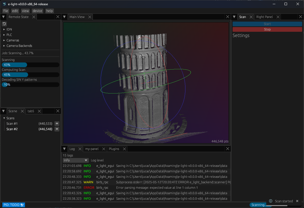Toggle visibility of Scan #1
The image size is (304, 208).
click(x=57, y=124)
